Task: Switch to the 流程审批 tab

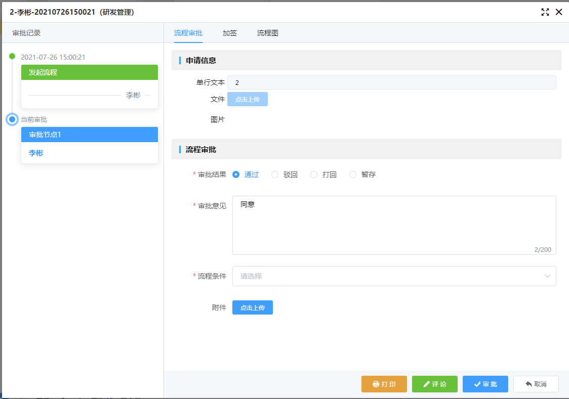Action: (188, 33)
